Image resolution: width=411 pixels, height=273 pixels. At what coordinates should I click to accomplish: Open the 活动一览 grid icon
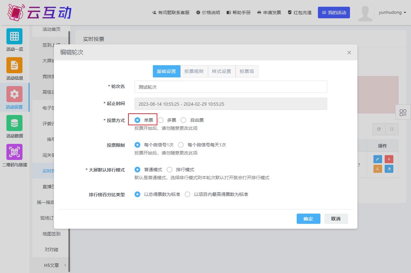14,36
